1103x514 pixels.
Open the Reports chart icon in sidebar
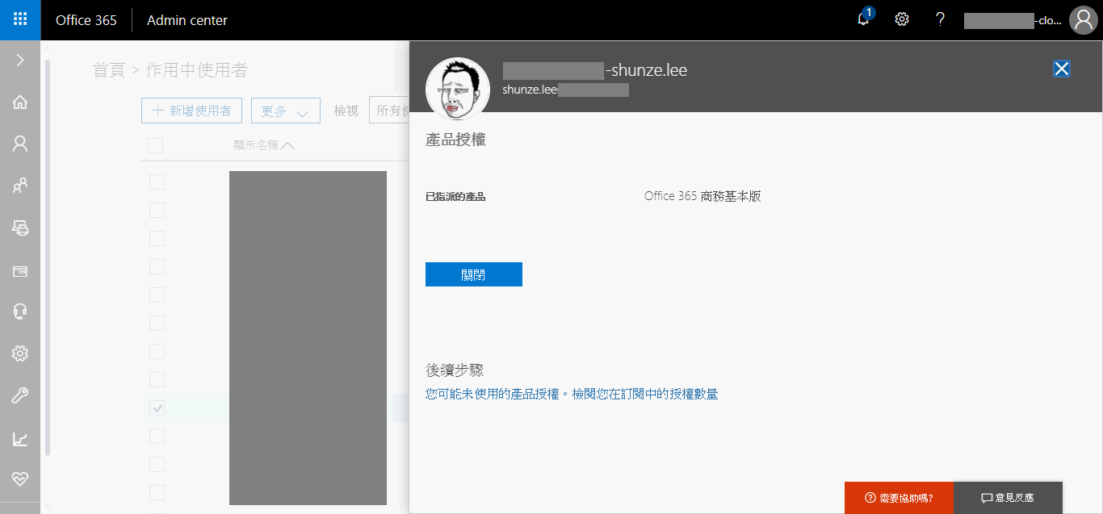click(x=20, y=439)
